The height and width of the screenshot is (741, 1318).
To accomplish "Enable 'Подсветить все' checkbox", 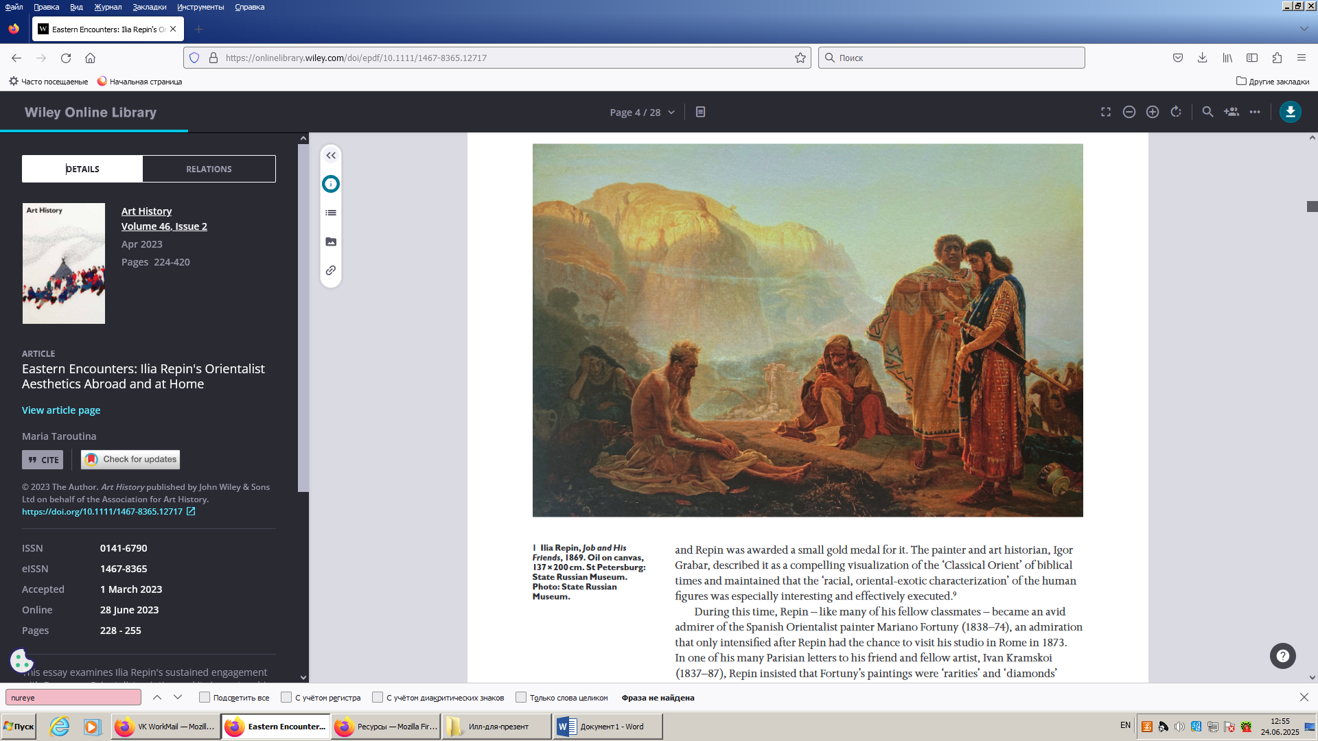I will click(205, 697).
